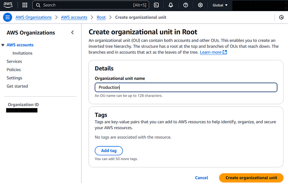
Task: Go to Root breadcrumb
Action: [101, 18]
